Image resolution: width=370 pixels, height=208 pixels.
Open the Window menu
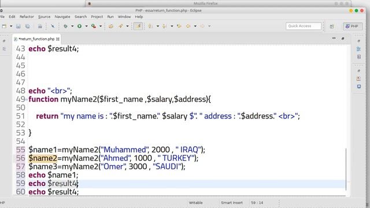click(x=124, y=17)
